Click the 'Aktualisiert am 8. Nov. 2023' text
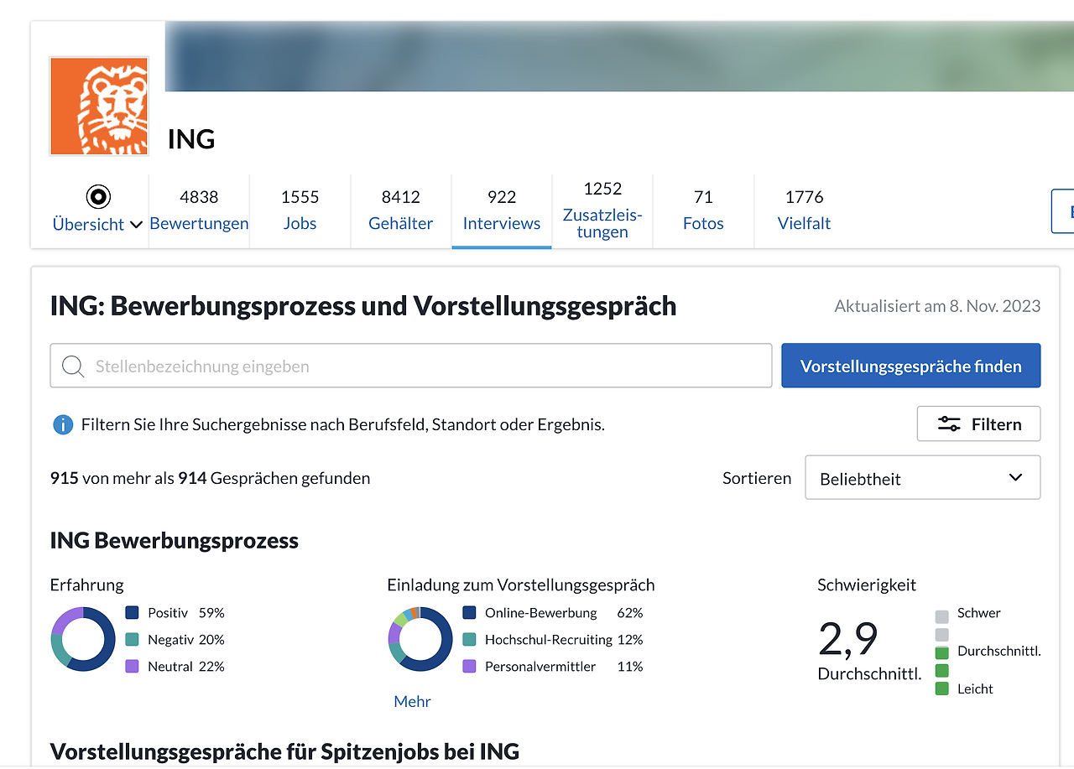 click(937, 306)
